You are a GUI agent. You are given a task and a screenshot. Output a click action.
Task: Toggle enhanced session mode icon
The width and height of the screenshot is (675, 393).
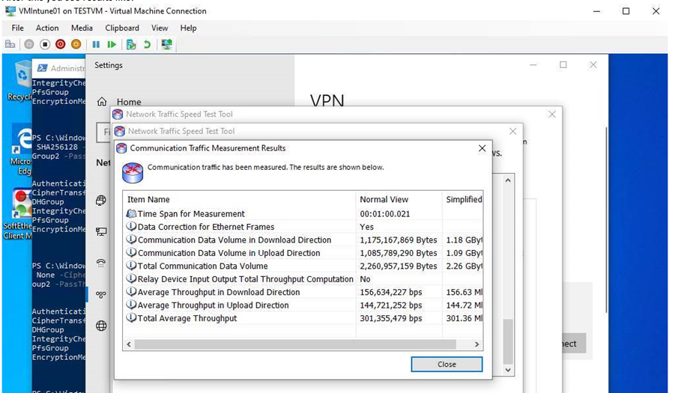[166, 44]
